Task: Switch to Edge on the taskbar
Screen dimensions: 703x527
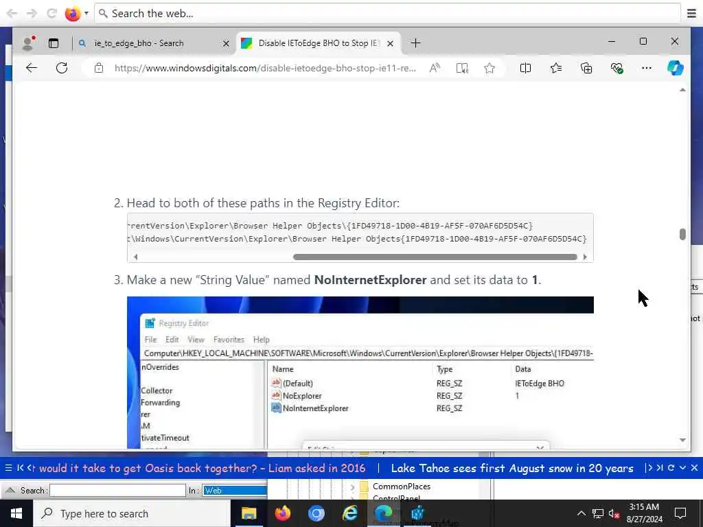Action: pos(383,513)
